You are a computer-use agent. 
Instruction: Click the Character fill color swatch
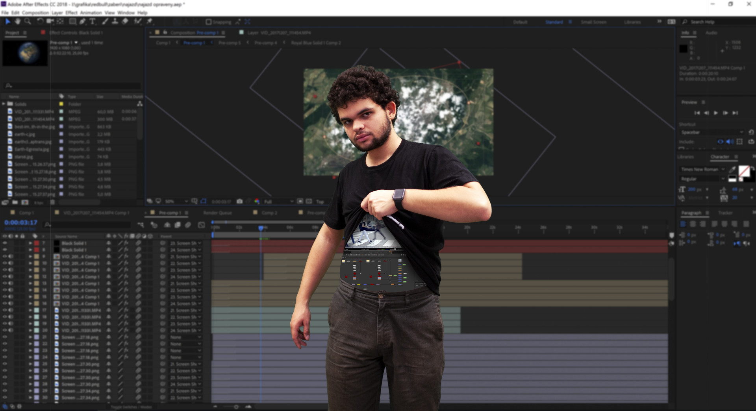744,171
